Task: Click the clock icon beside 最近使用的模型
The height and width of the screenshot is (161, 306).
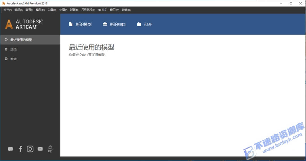Action: click(x=6, y=40)
